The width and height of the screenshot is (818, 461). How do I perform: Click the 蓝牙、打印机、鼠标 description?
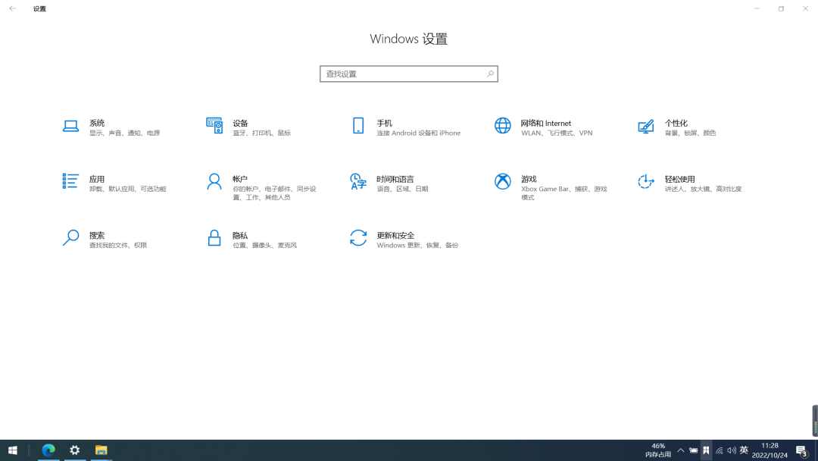[x=262, y=133]
